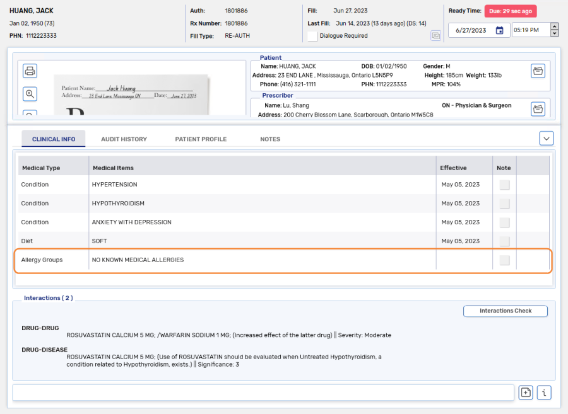Switch to the Audit History tab
Image resolution: width=568 pixels, height=414 pixels.
coord(124,139)
